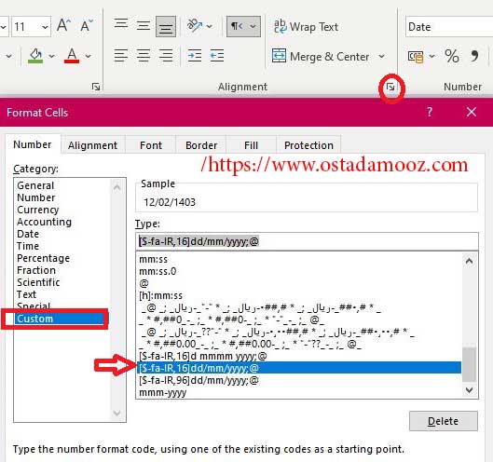Align text left in ribbon
The width and height of the screenshot is (493, 462).
121,56
